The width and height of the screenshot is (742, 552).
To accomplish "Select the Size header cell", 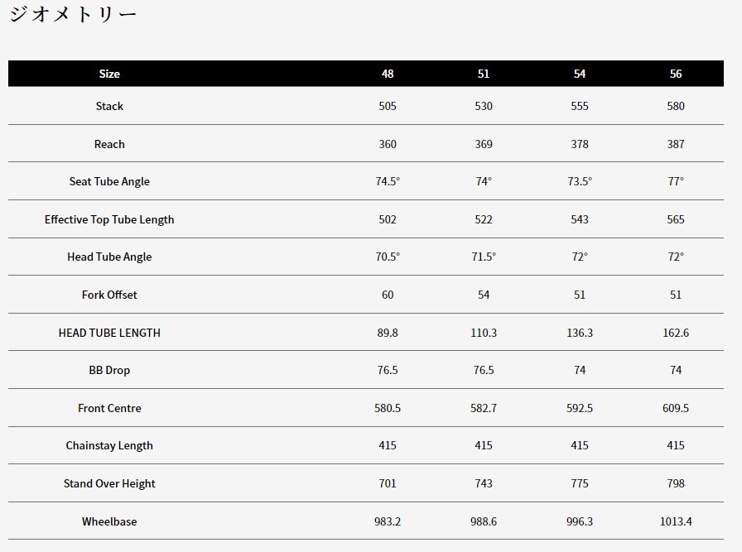I will (109, 74).
